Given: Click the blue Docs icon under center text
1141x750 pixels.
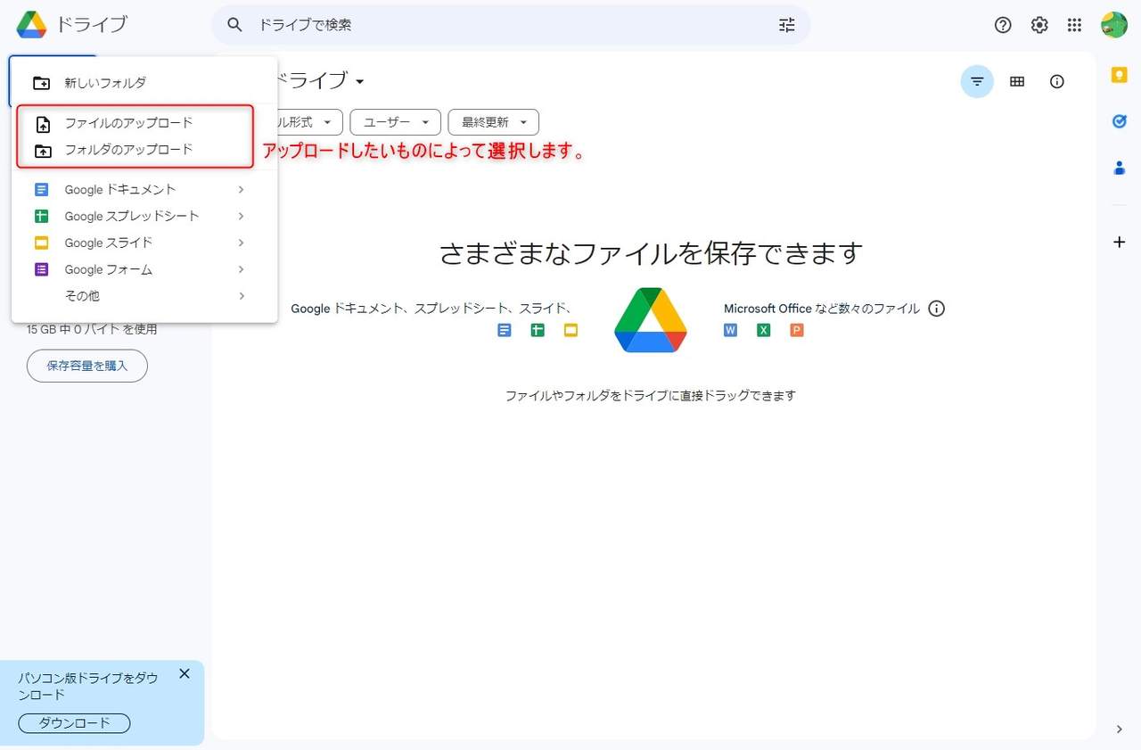Looking at the screenshot, I should click(505, 330).
